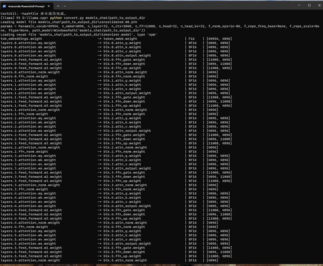Click 'blk.4.attn_k.weight' target name
The height and width of the screenshot is (266, 323).
point(122,198)
